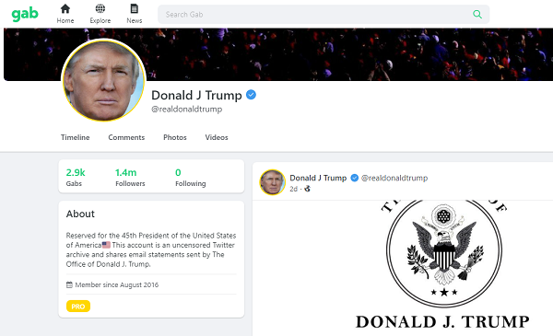View the 0 Following list

click(191, 178)
